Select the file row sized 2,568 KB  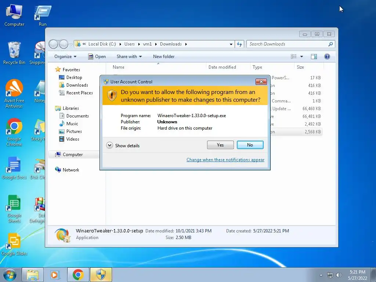coord(297,132)
